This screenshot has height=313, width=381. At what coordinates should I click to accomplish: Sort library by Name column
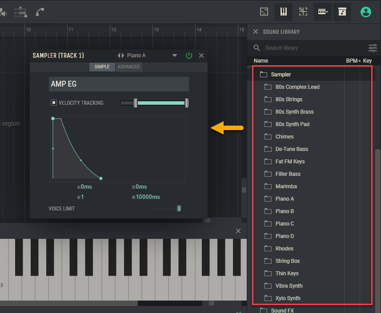tap(261, 61)
